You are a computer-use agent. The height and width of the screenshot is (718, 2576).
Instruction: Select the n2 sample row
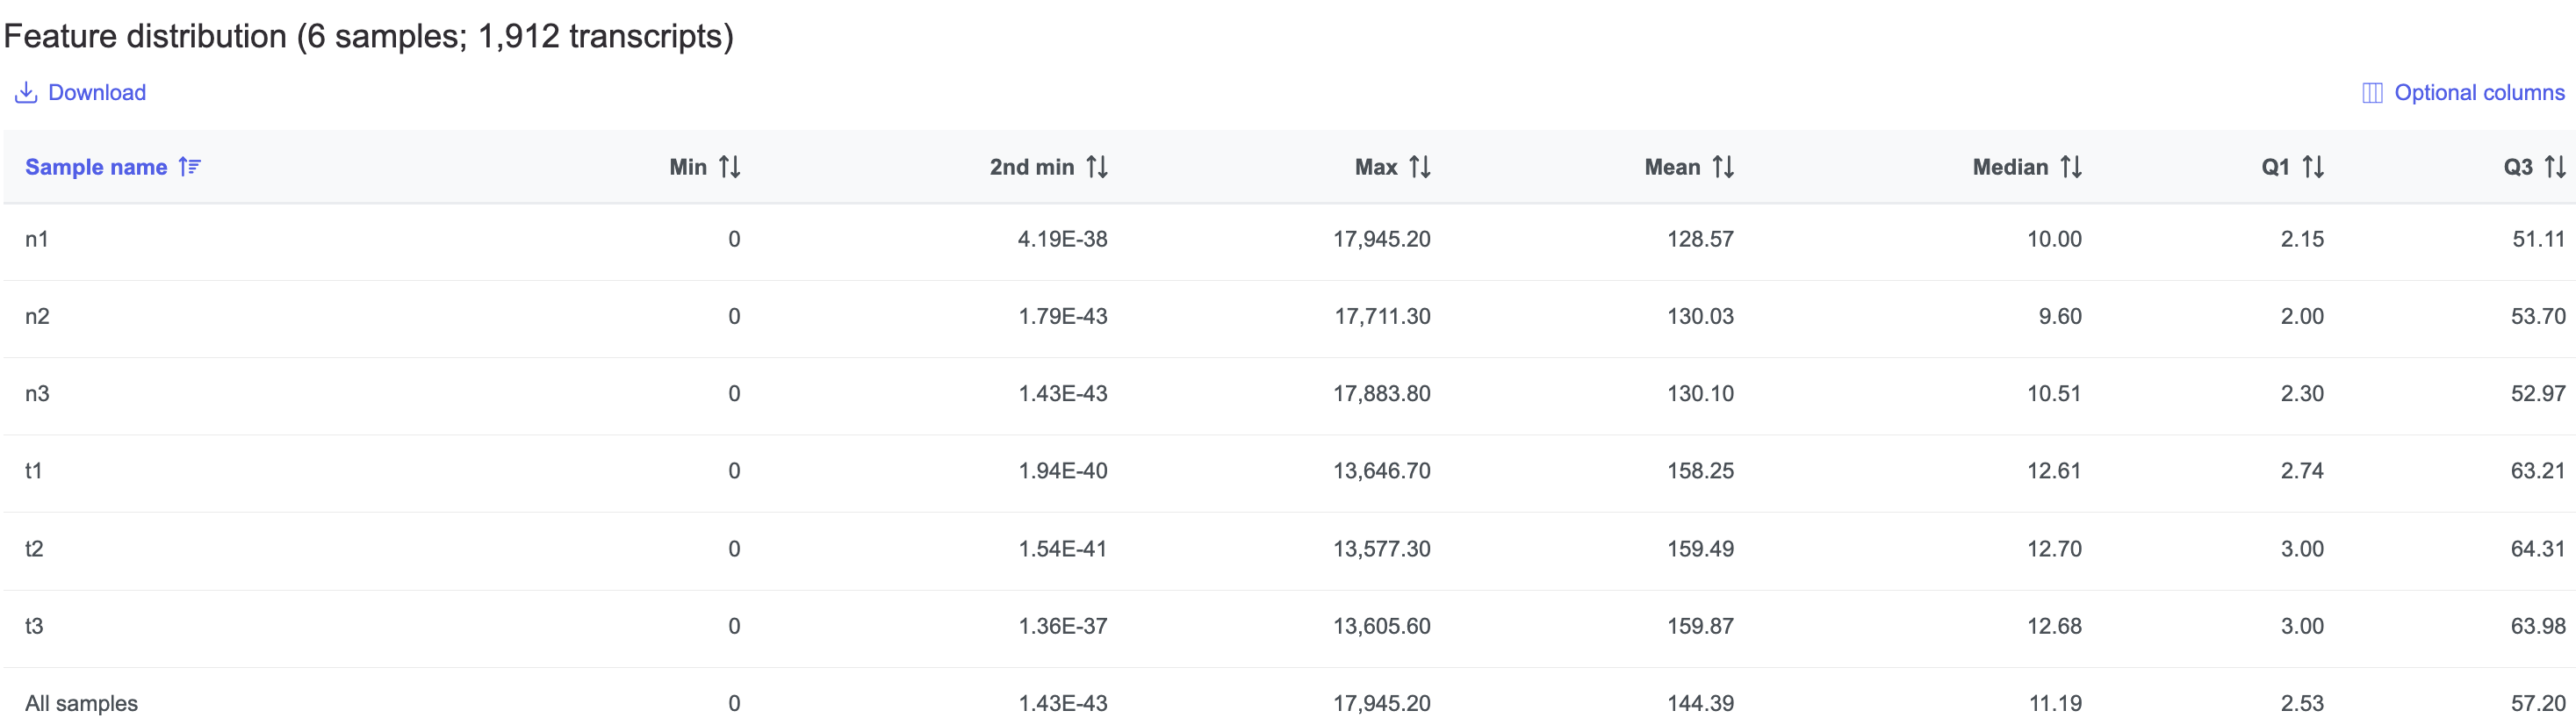pos(37,316)
